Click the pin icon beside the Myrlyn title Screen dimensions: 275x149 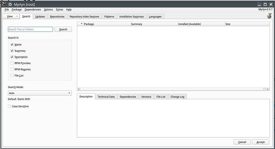point(10,4)
